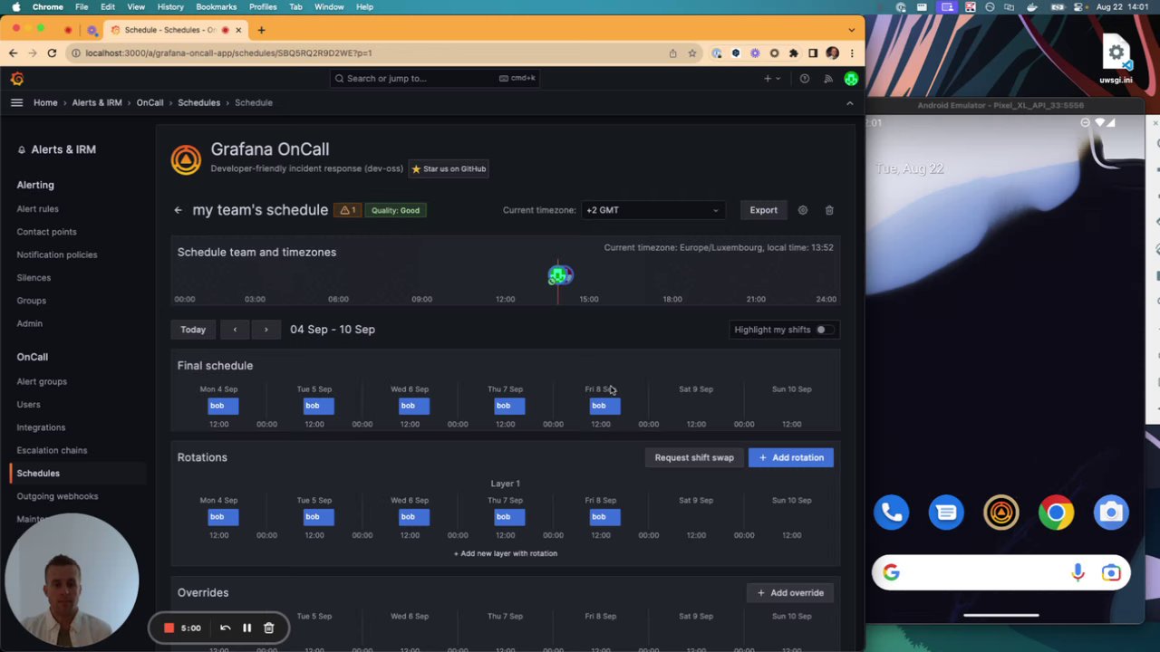Open Chrome three-dot menu

coord(851,53)
